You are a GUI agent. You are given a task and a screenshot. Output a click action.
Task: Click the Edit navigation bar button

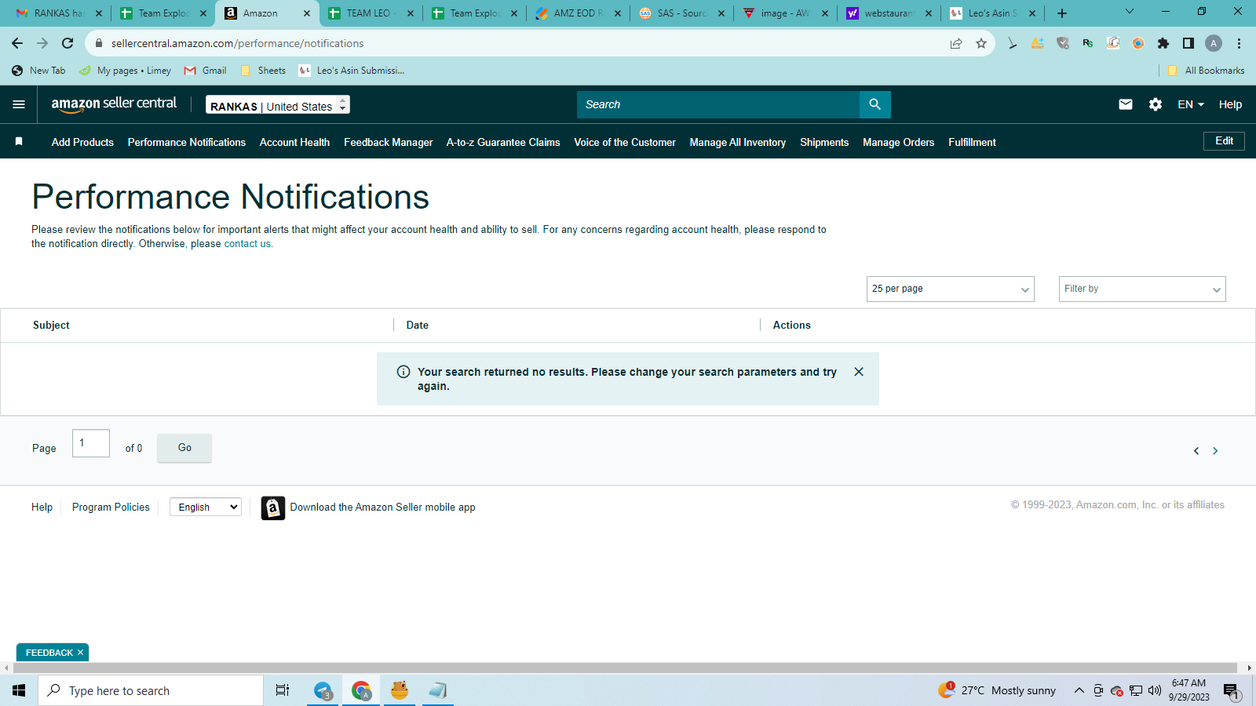pyautogui.click(x=1224, y=141)
